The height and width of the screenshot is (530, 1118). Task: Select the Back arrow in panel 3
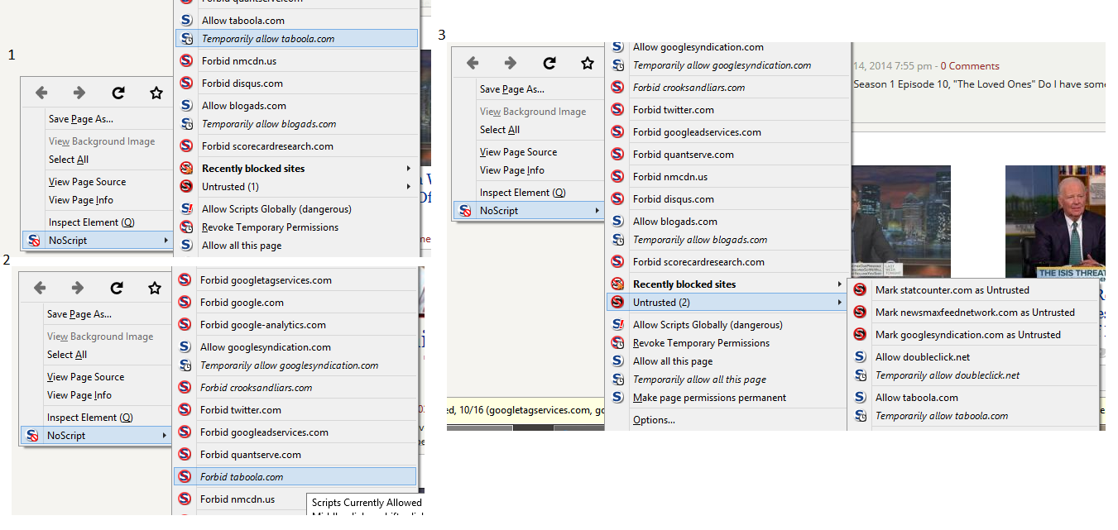(473, 63)
